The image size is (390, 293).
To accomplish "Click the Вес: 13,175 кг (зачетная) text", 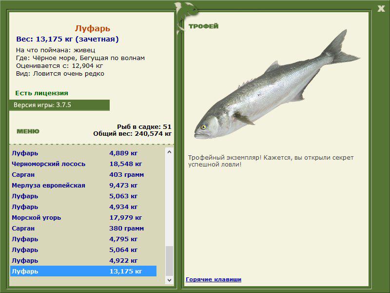I will click(67, 39).
